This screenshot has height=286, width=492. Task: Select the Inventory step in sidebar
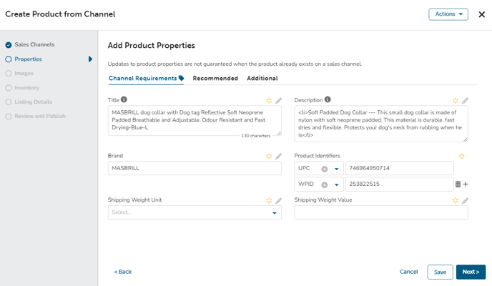point(26,88)
